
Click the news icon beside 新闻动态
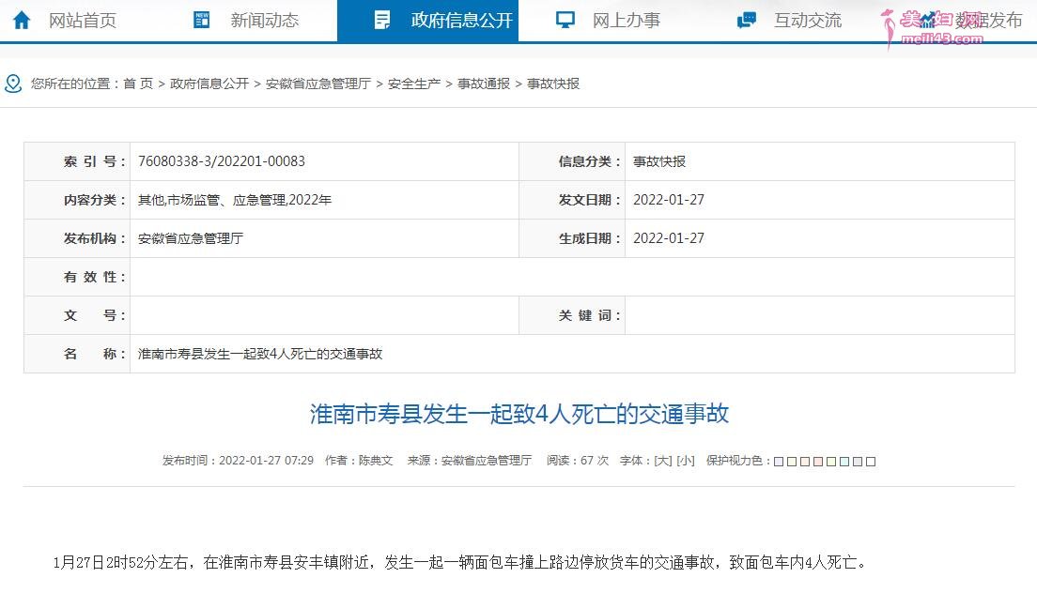pyautogui.click(x=202, y=20)
